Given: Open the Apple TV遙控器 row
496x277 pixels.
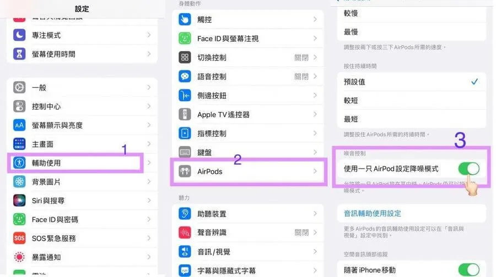Looking at the screenshot, I should click(x=247, y=114).
